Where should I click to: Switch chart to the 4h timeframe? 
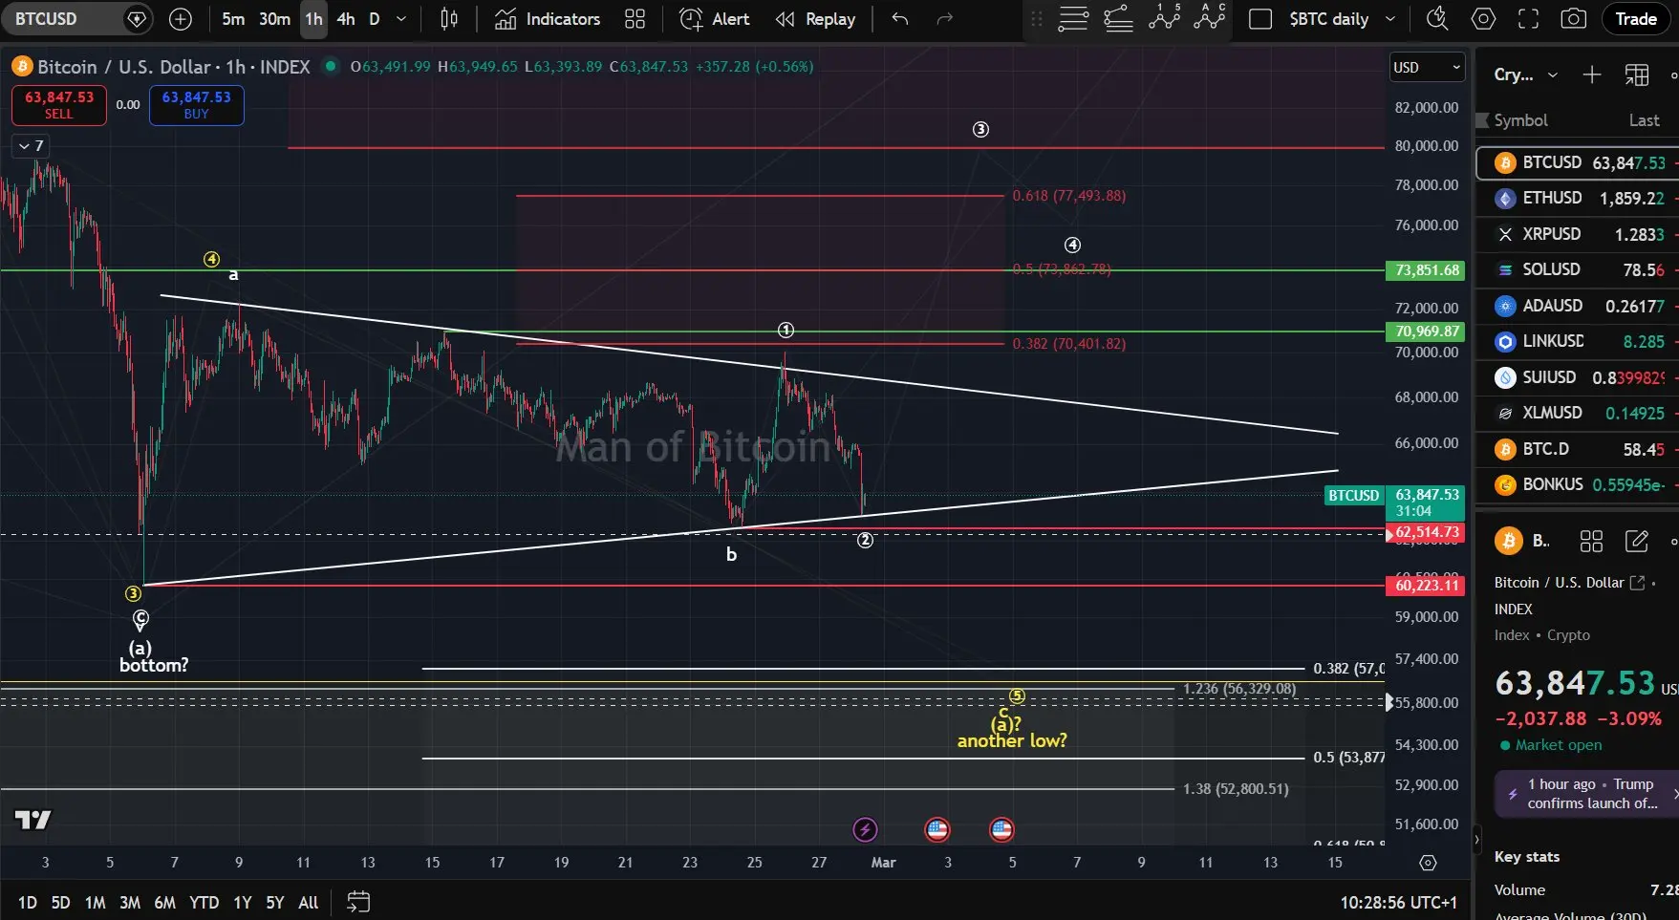coord(346,19)
